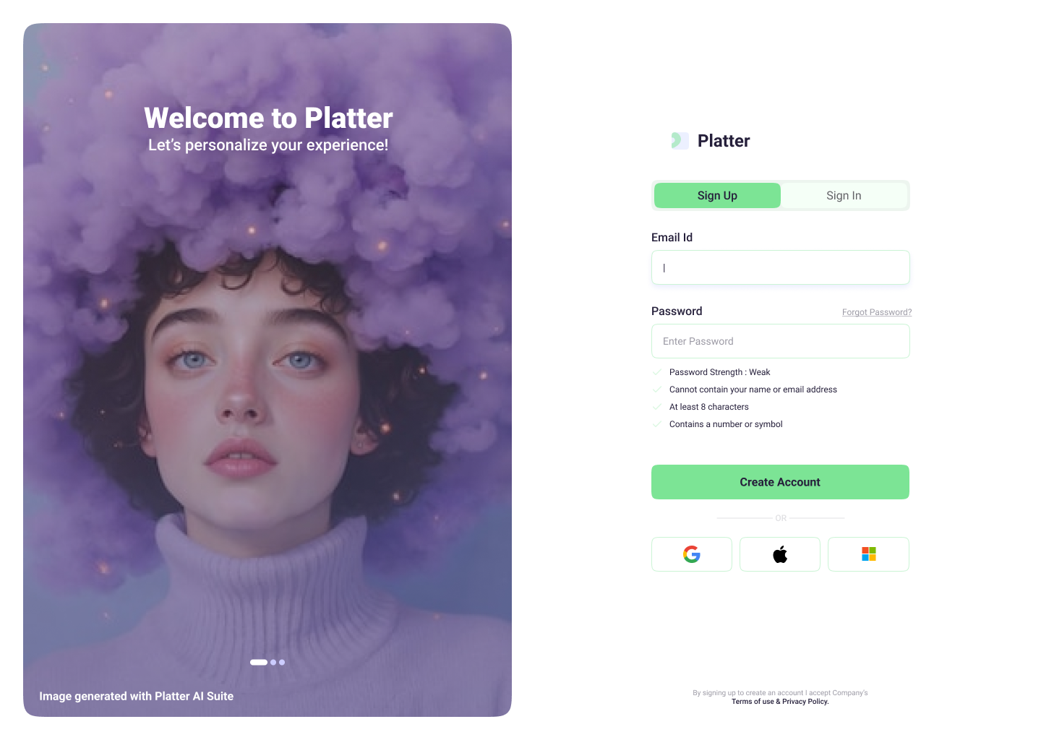This screenshot has height=740, width=1041.
Task: Open Terms of use & Privacy Policy
Action: [780, 702]
